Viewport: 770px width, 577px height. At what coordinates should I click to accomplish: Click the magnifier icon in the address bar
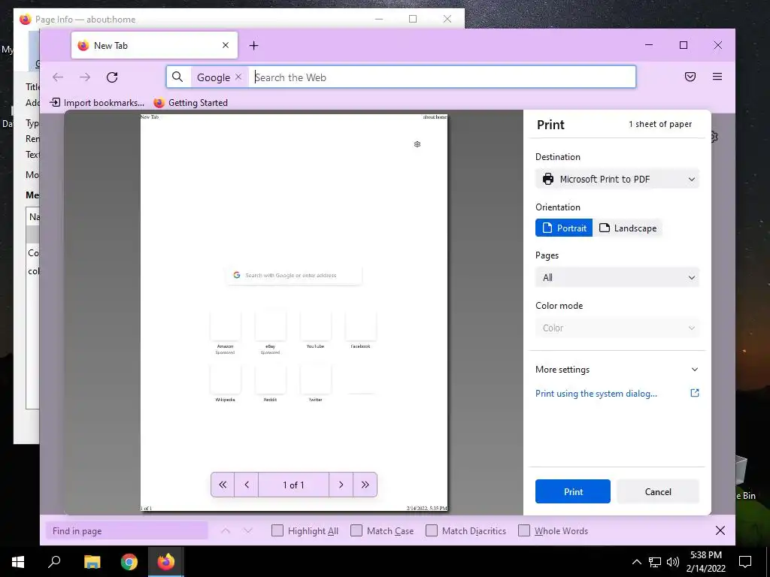(177, 77)
